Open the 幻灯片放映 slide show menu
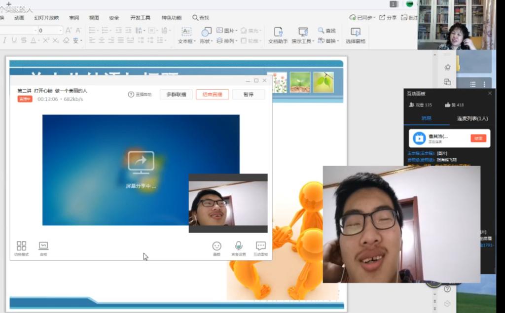Screen dimensions: 505x313 (x=46, y=18)
